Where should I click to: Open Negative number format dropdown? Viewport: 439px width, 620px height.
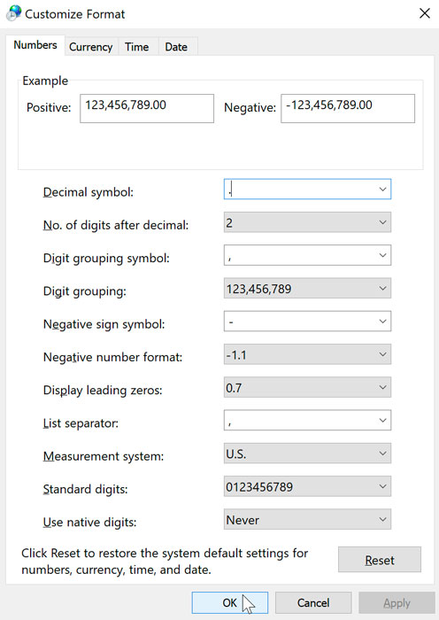tap(307, 354)
